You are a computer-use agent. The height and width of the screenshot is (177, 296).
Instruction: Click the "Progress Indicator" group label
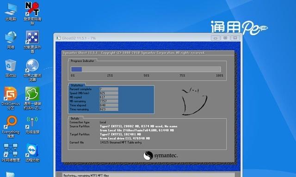[82, 61]
